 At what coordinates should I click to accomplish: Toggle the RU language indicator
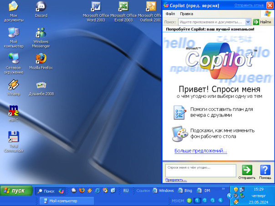126,191
